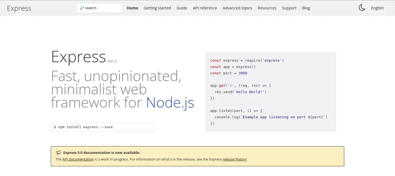The width and height of the screenshot is (395, 176).
Task: Open the API documentation link
Action: pos(78,159)
